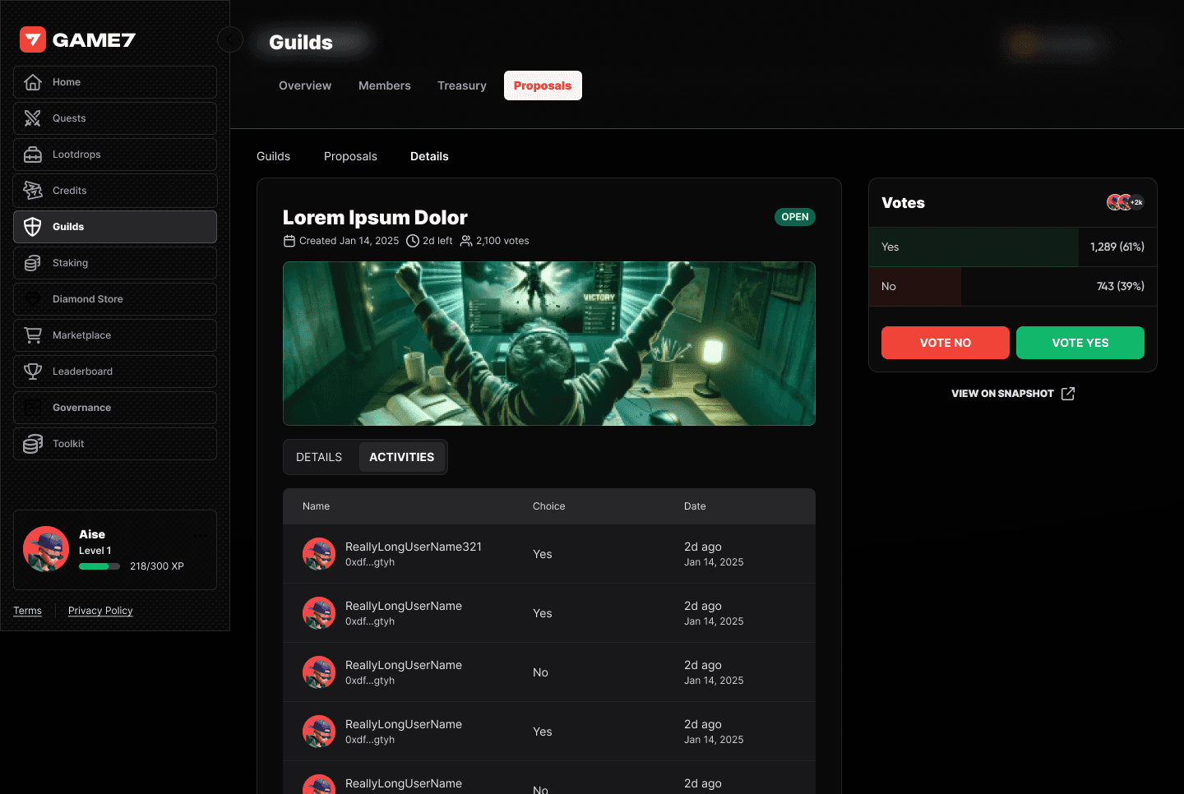
Task: Go to the Proposals breadcrumb link
Action: point(350,156)
